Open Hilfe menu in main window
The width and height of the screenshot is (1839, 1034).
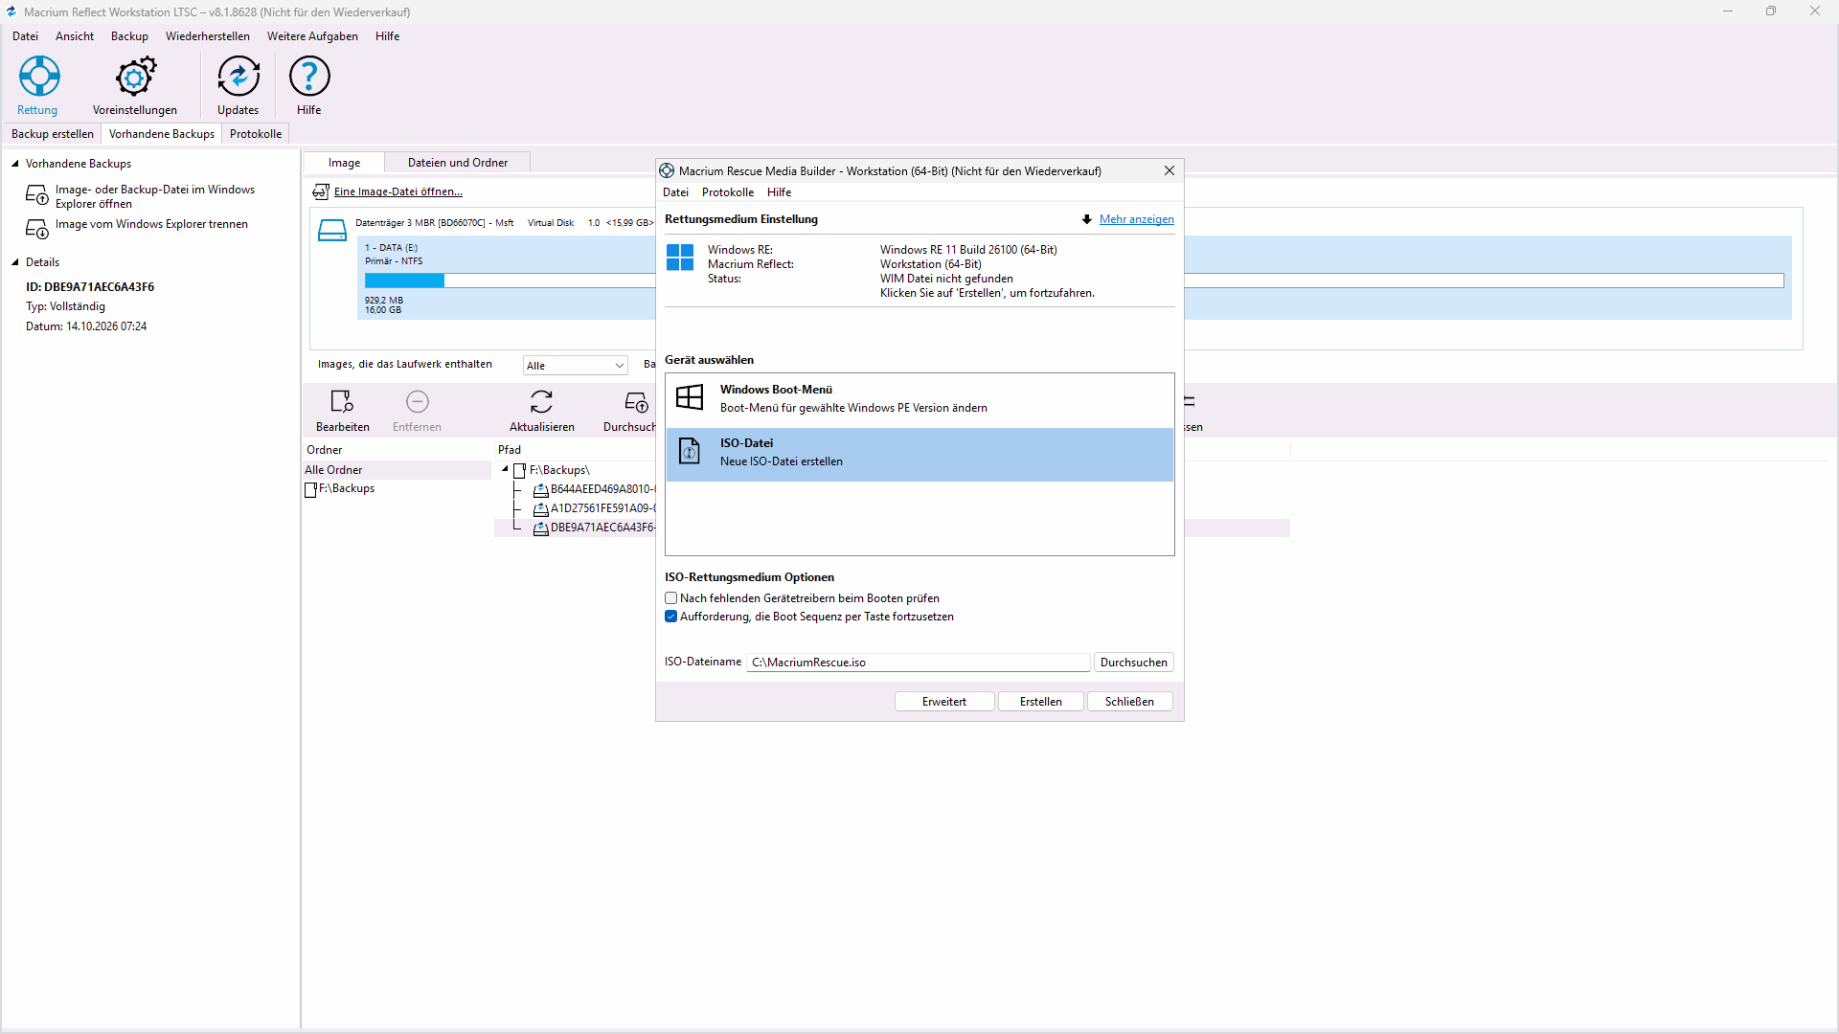388,36
